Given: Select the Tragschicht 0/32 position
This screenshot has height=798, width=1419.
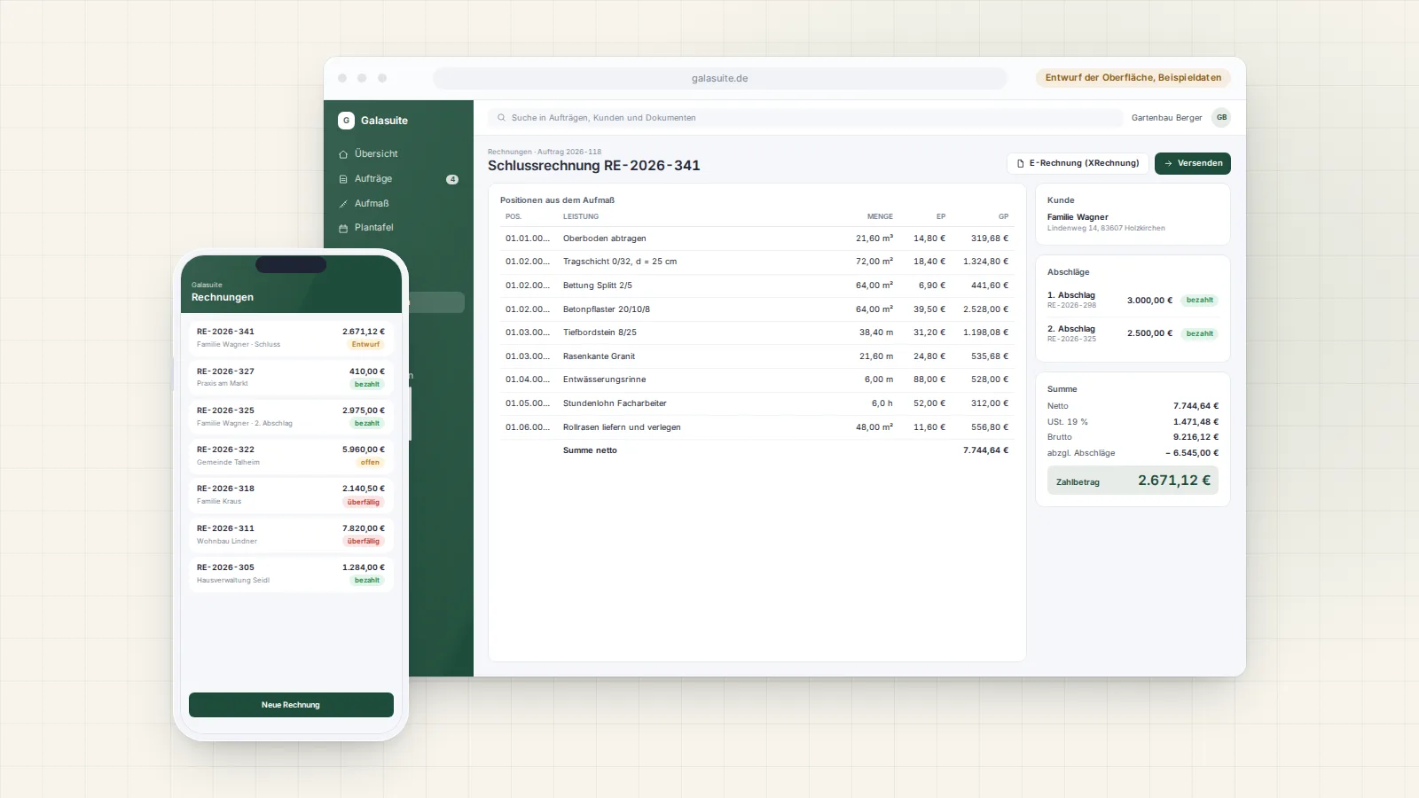Looking at the screenshot, I should [757, 262].
